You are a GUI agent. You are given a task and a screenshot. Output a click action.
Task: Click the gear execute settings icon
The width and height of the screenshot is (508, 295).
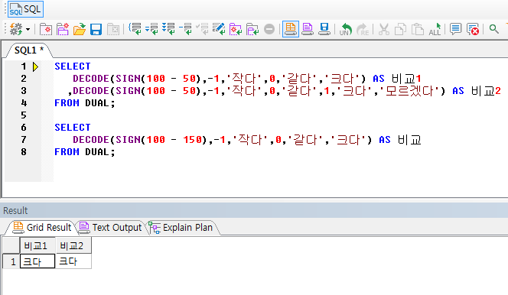[15, 29]
